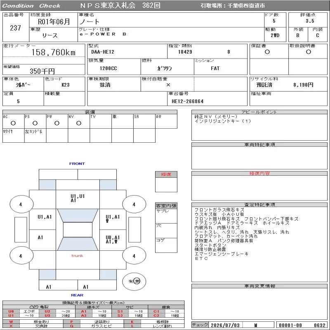
Task: Click legend entry 'レンズ割れ'
Action: tap(162, 326)
